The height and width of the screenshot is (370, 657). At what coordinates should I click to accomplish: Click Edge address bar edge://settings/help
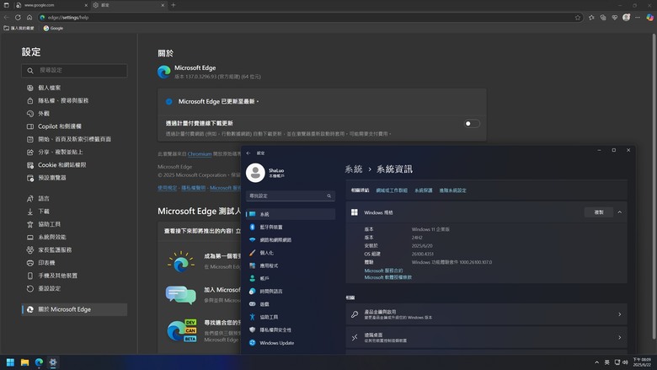tap(310, 18)
